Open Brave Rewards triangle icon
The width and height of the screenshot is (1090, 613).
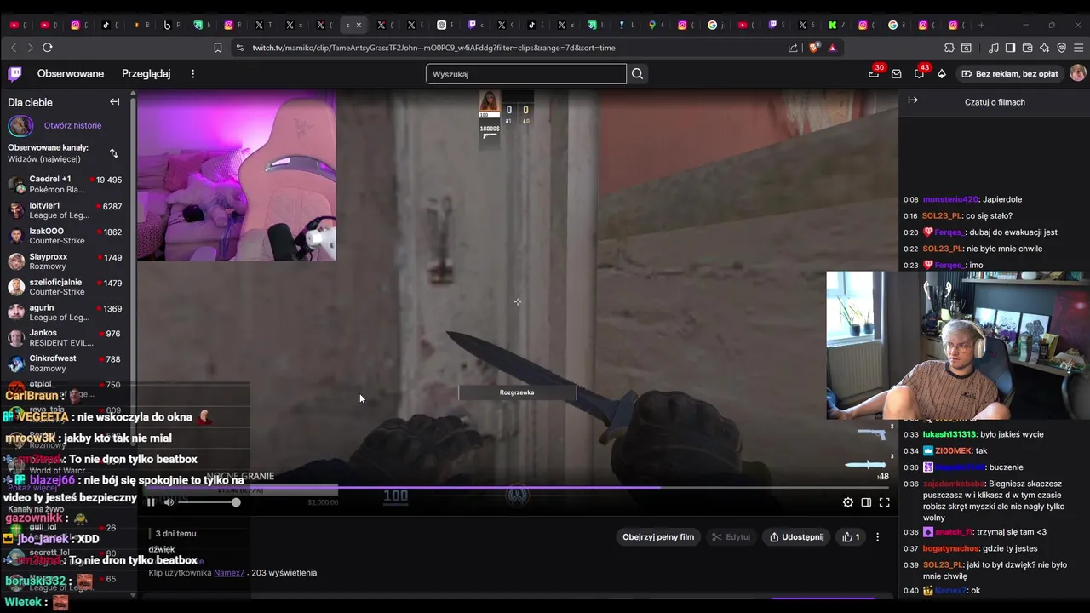click(832, 48)
